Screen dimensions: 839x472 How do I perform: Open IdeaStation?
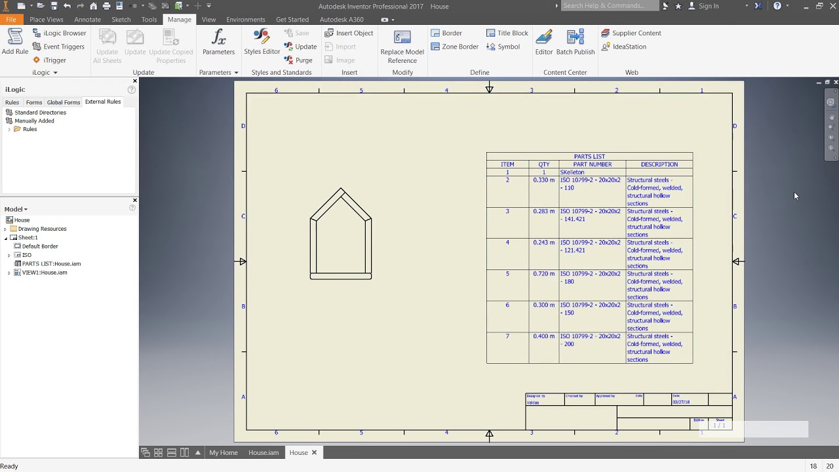[624, 47]
